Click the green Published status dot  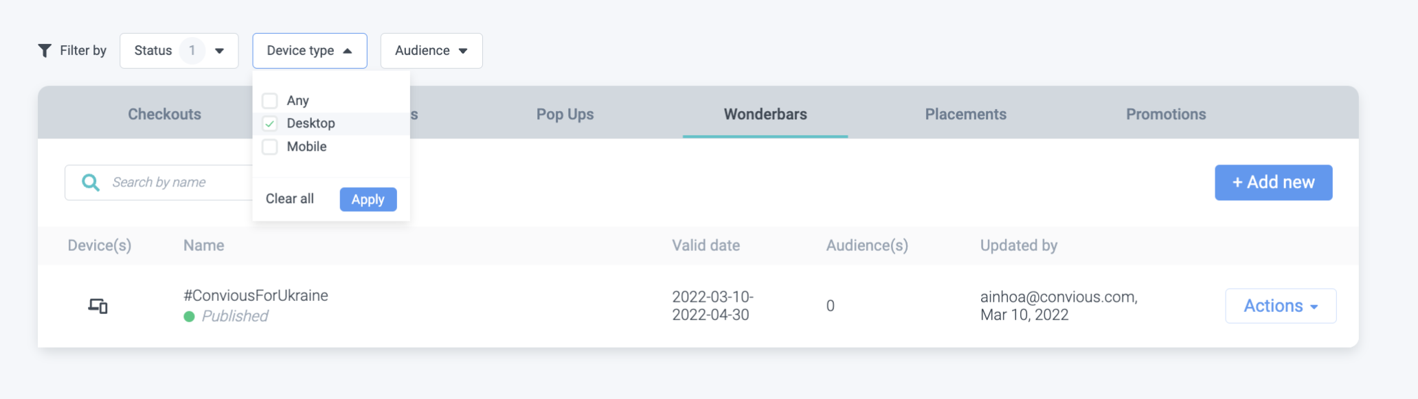190,317
